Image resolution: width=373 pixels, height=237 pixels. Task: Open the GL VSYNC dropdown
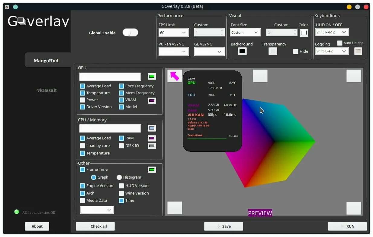(x=209, y=51)
